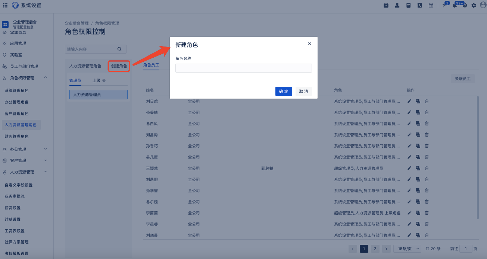Expand the 办公管理 sidebar section
Image resolution: width=487 pixels, height=259 pixels.
45,149
